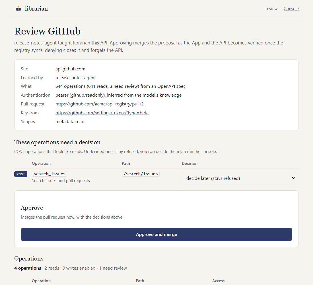The width and height of the screenshot is (313, 285).
Task: Open the acme api-registry pull request link
Action: tap(99, 104)
